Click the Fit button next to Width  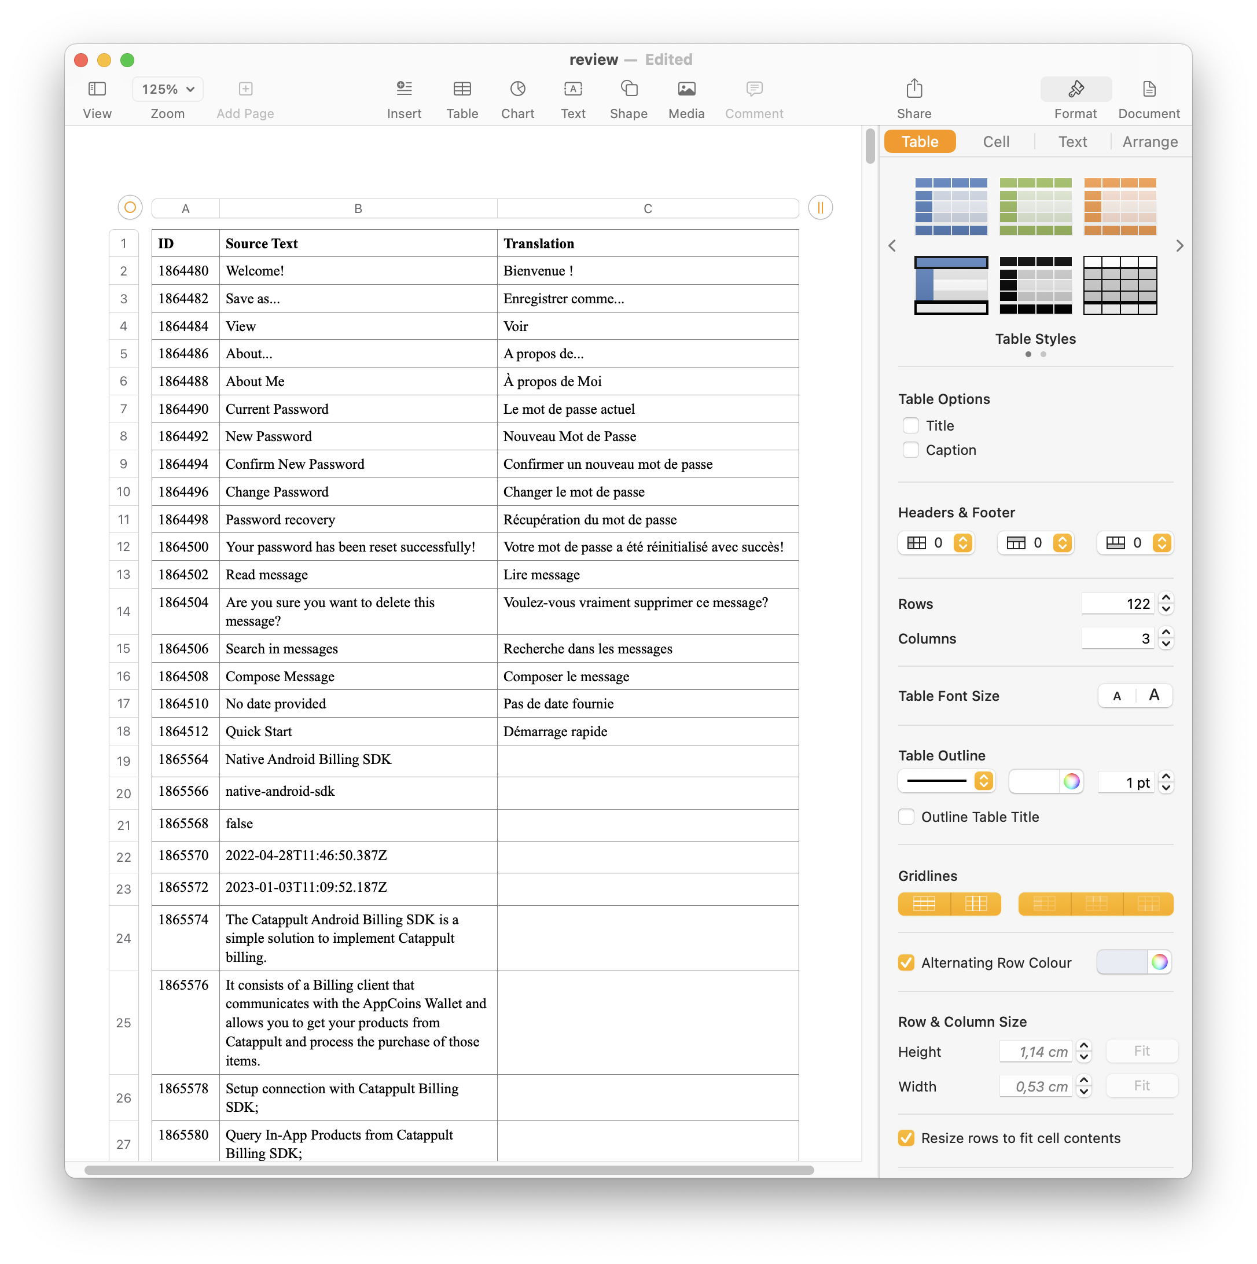coord(1141,1085)
